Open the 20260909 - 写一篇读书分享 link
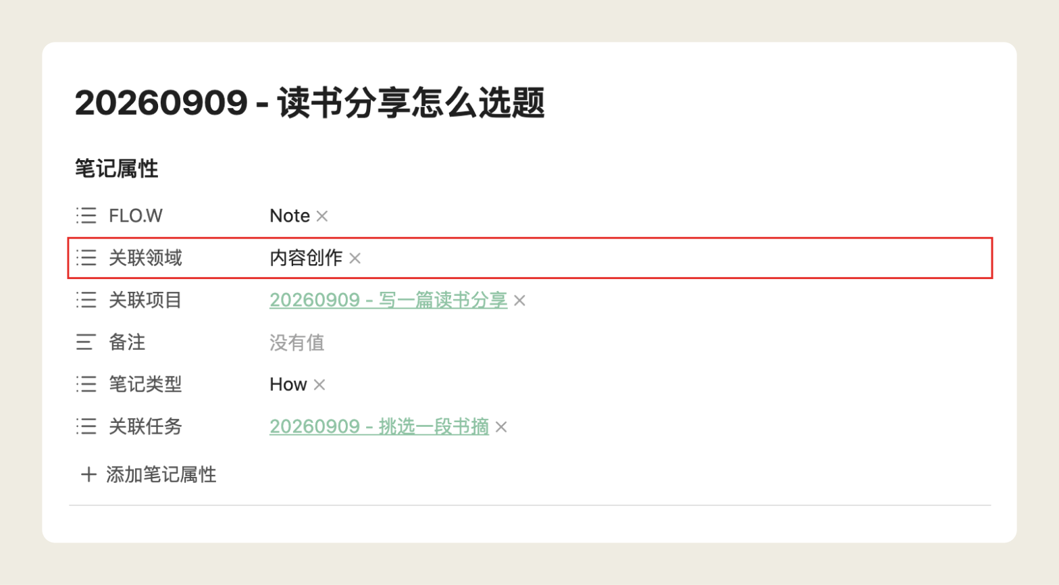This screenshot has height=585, width=1059. pyautogui.click(x=388, y=300)
